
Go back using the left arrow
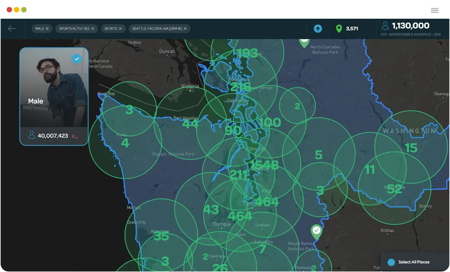point(12,29)
